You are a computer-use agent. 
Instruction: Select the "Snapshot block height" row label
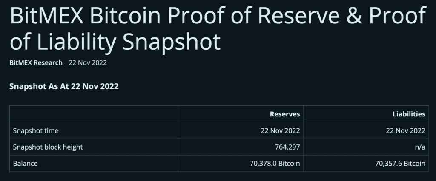tap(48, 147)
